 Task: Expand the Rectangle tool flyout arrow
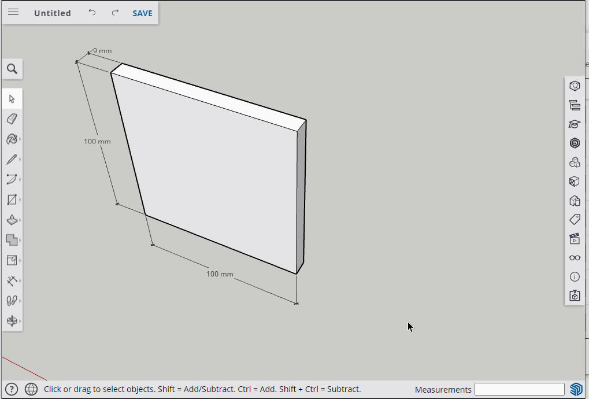[x=20, y=199]
